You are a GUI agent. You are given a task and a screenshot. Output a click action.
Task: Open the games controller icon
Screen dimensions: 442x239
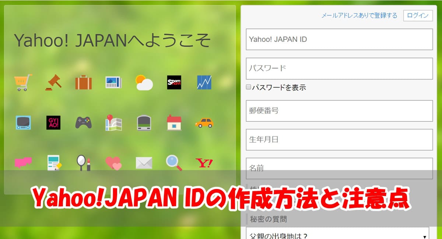click(x=84, y=122)
